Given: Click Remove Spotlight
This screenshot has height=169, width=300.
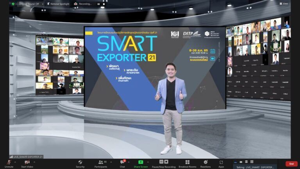Looking at the screenshot, I should [58, 4].
